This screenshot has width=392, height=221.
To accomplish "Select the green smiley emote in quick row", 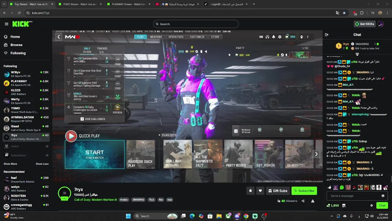I will pyautogui.click(x=342, y=187).
